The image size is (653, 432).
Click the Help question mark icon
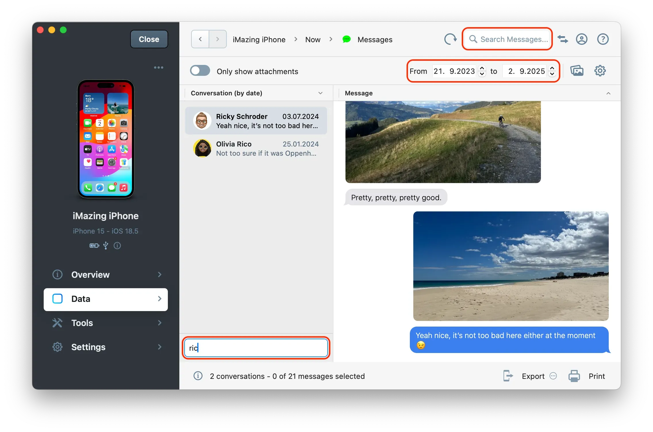(602, 39)
